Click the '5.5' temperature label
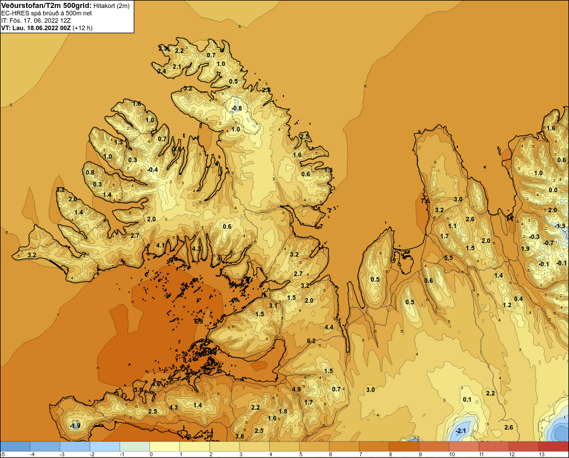Viewport: 569px width, 458px height. (448, 258)
